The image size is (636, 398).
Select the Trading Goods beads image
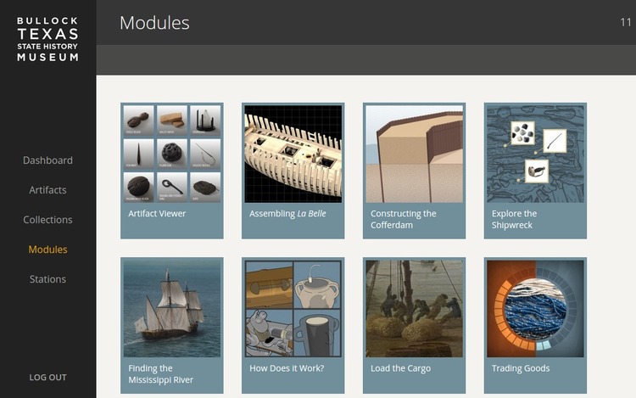coord(535,309)
